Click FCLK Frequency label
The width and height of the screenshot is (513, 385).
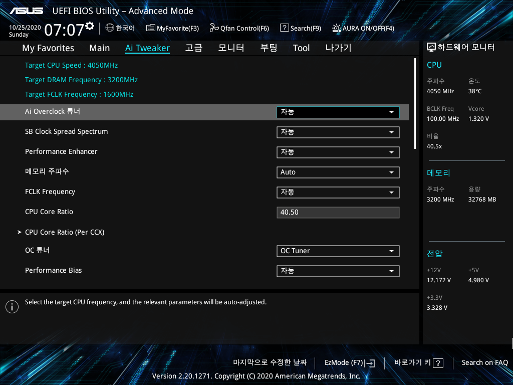[x=50, y=192]
